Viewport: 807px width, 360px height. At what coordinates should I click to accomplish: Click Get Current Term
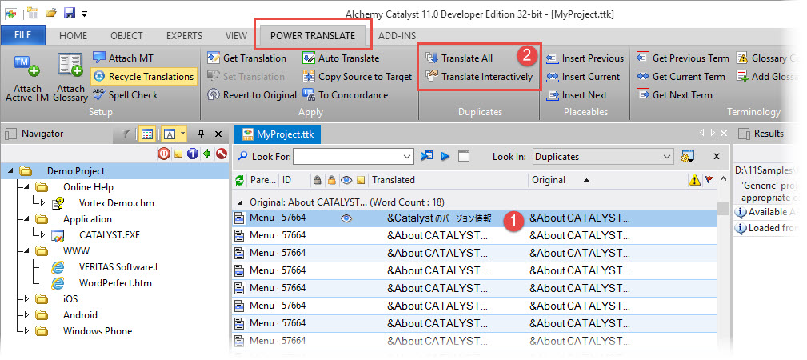pos(681,77)
